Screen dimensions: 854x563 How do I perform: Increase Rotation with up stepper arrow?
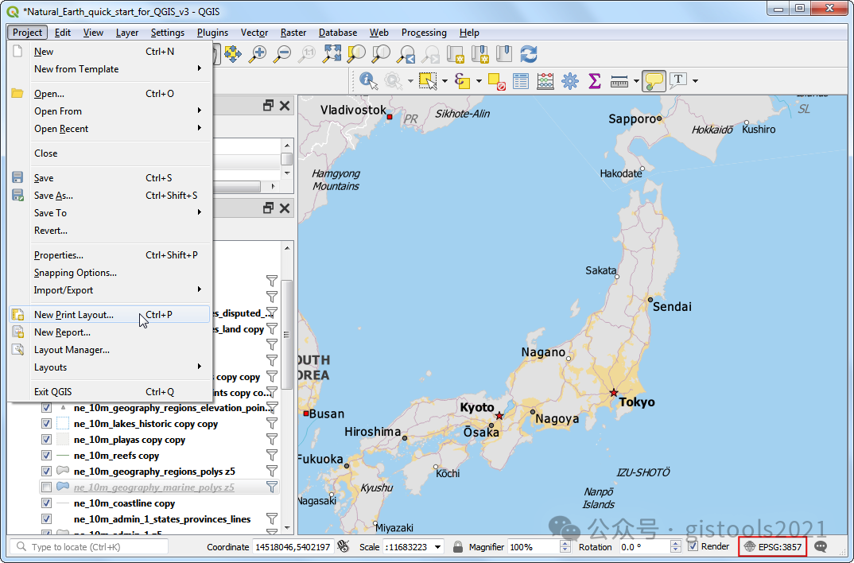[x=675, y=543]
